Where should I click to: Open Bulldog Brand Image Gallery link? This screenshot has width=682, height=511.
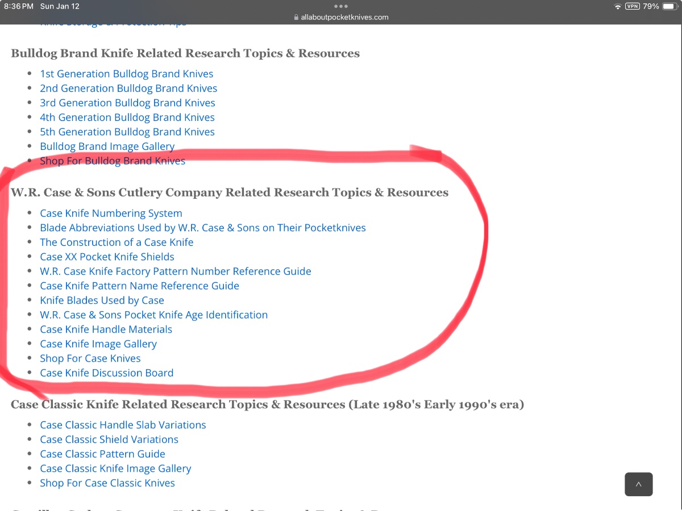107,146
